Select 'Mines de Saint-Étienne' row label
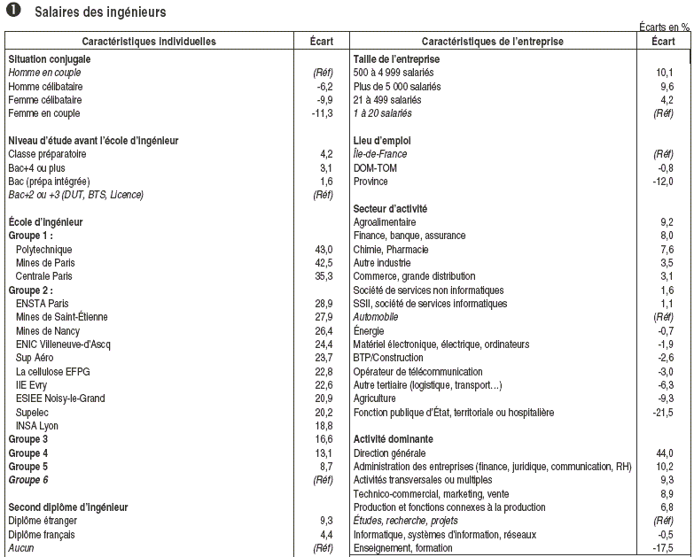694x557 pixels. coord(61,317)
